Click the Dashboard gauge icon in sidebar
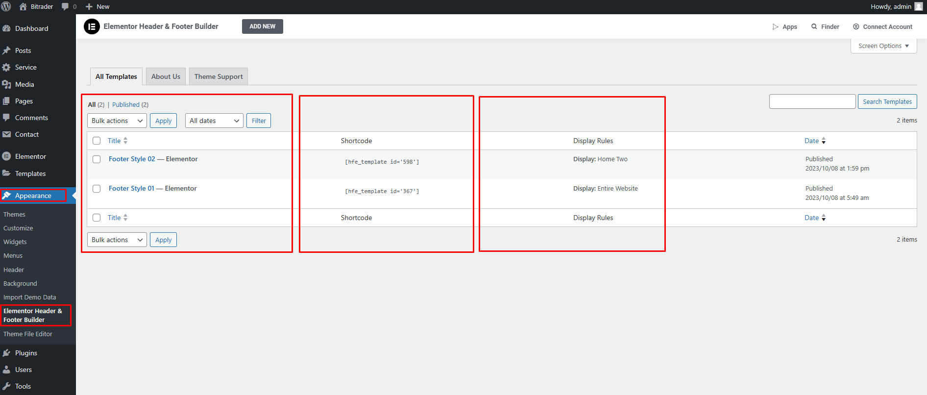The image size is (927, 395). point(6,28)
